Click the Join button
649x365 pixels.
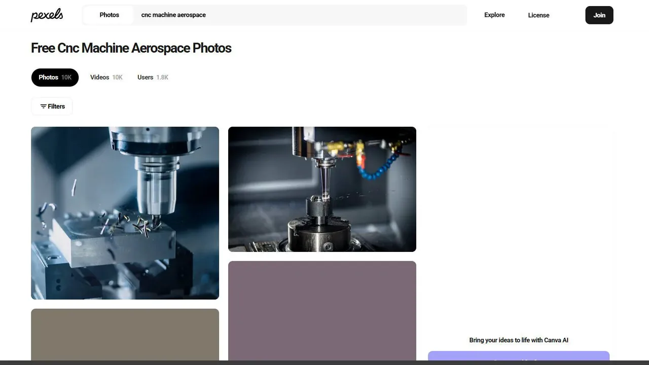pos(599,15)
